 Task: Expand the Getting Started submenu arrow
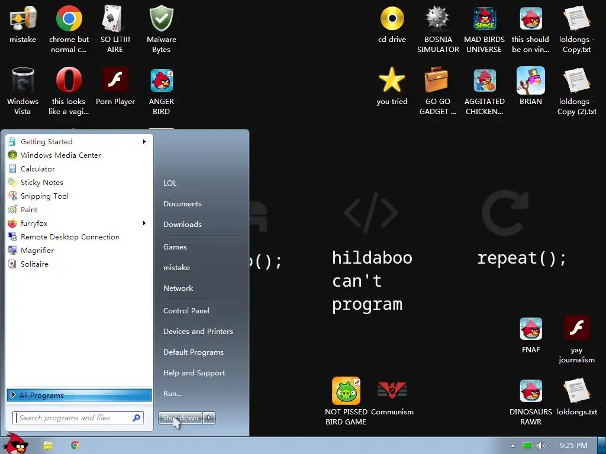[144, 142]
